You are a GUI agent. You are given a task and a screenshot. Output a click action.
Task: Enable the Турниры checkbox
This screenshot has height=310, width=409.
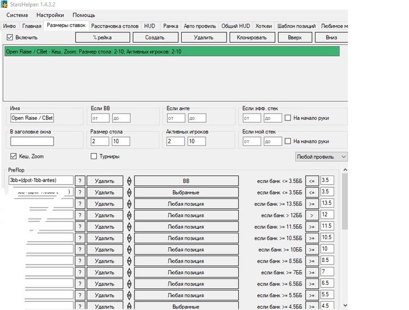(x=94, y=156)
